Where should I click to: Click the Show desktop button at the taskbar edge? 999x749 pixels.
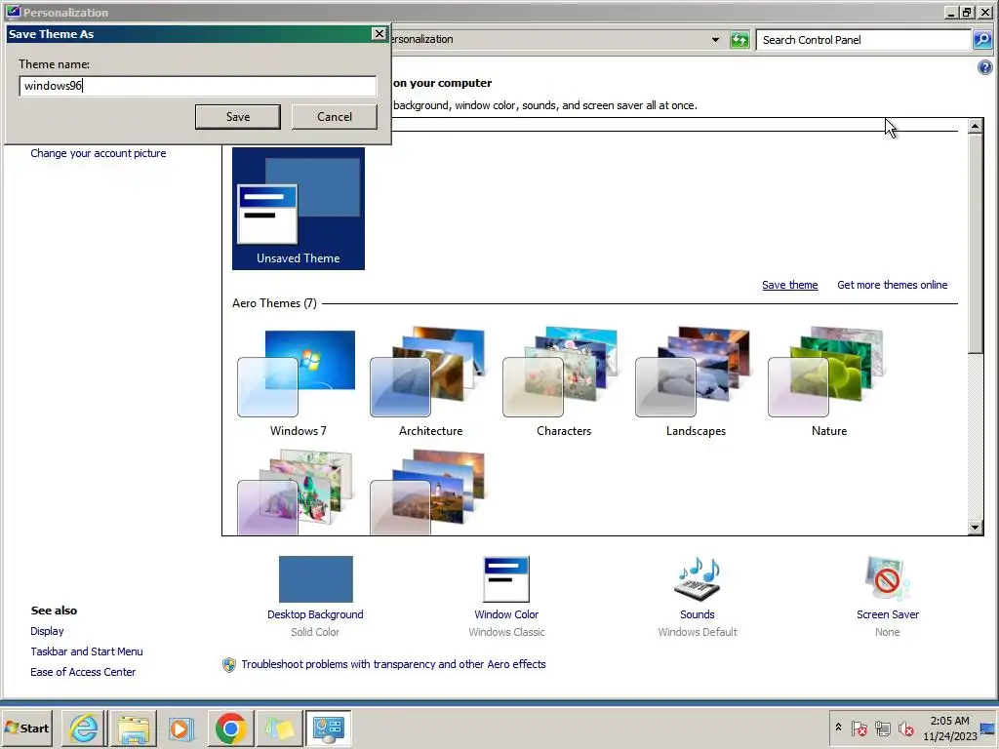(989, 728)
